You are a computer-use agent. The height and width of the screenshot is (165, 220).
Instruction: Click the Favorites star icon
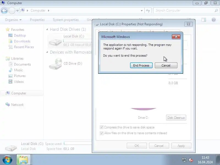(8, 29)
